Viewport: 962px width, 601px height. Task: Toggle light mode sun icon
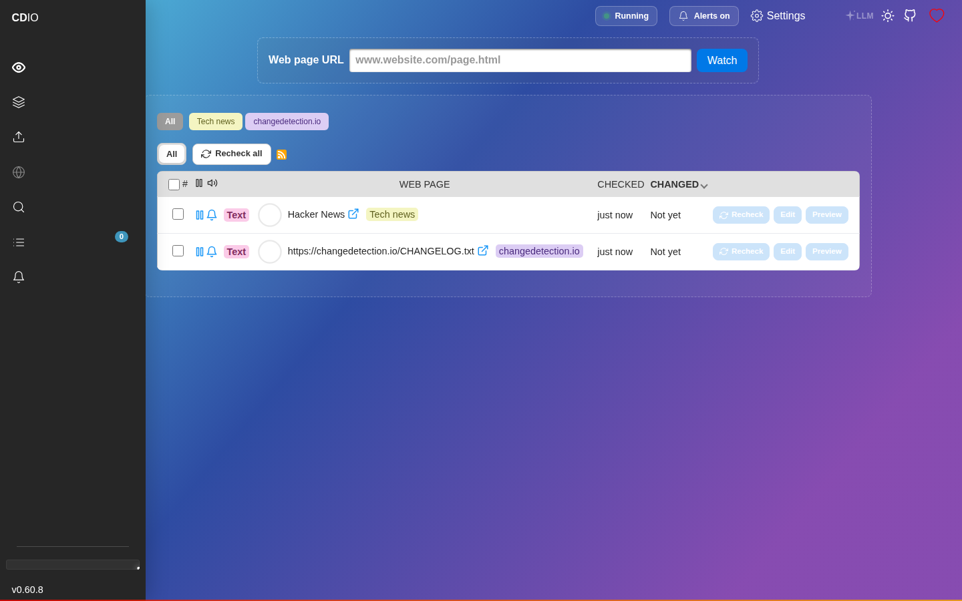pyautogui.click(x=888, y=15)
